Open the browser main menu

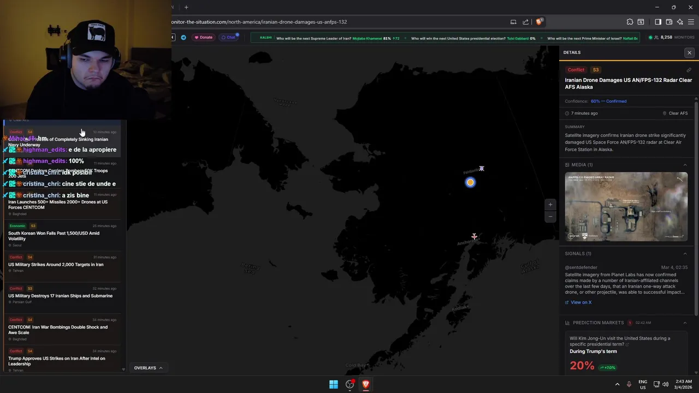691,22
